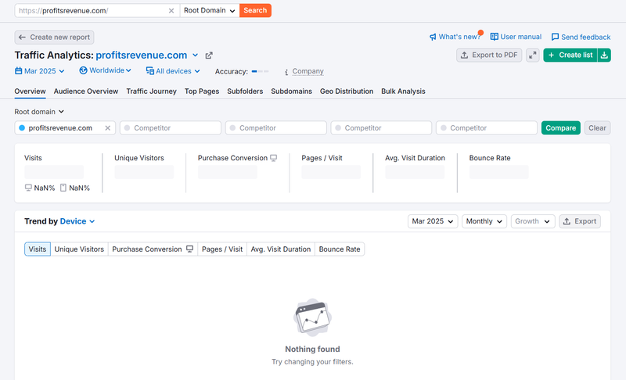This screenshot has height=380, width=626.
Task: Click the megaphone What's new icon
Action: [433, 37]
